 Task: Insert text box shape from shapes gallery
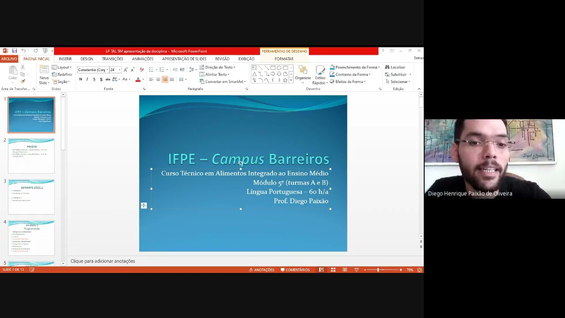(x=254, y=68)
